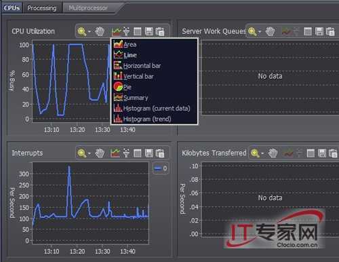Click table view icon in Interrupts
Image resolution: width=339 pixels, height=262 pixels.
pyautogui.click(x=138, y=153)
